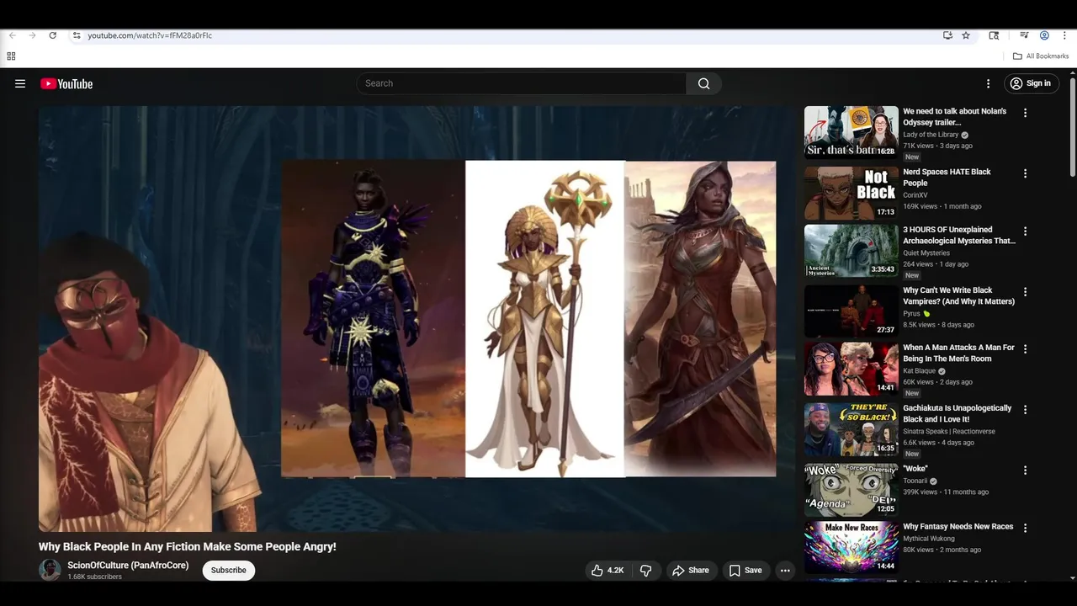
Task: Open ScionOfCulture (PanAfroCore) channel name link
Action: point(128,566)
